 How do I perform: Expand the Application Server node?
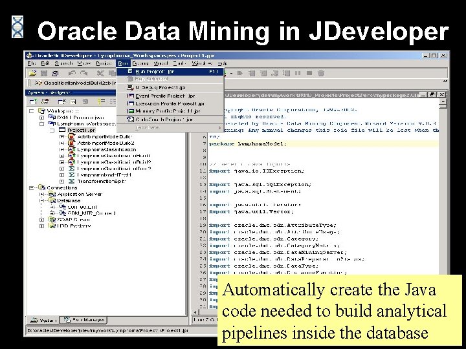point(42,194)
